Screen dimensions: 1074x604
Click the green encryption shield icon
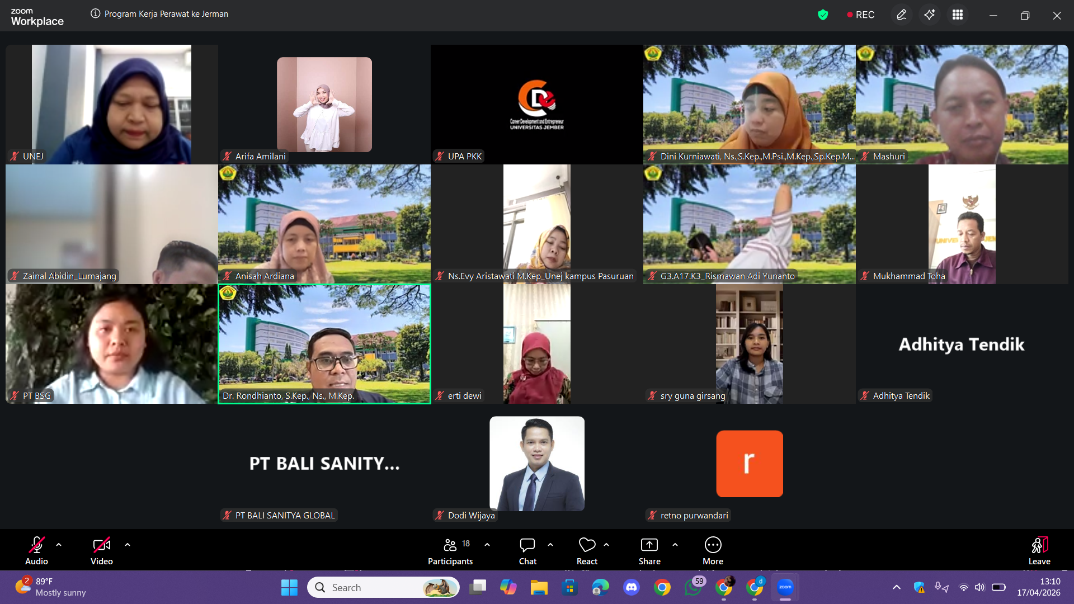coord(822,15)
